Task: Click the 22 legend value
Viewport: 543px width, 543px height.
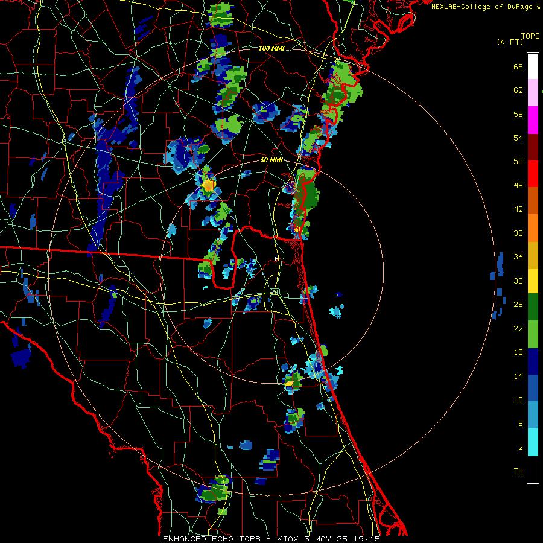Action: pyautogui.click(x=518, y=328)
